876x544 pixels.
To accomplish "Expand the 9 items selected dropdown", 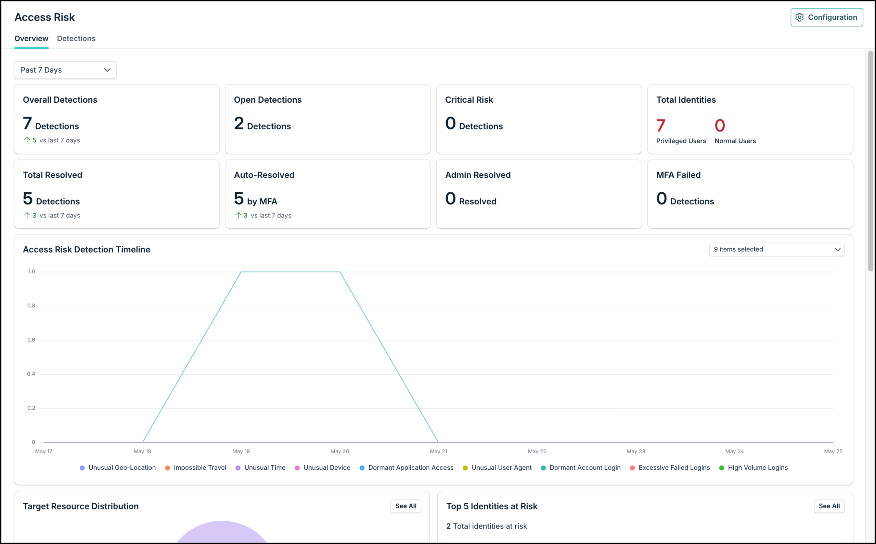I will (x=776, y=249).
